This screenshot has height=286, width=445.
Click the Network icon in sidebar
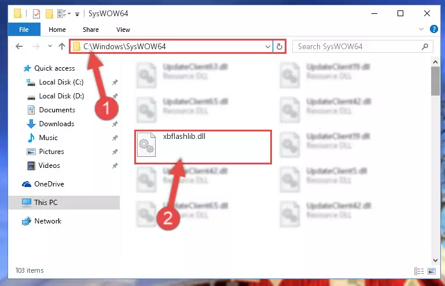tap(27, 221)
